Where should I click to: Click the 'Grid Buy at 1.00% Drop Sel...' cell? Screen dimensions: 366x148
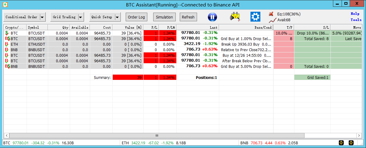246,39
